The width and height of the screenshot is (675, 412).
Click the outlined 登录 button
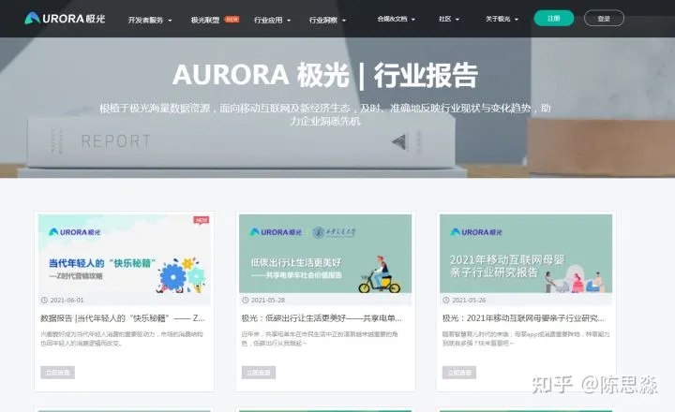[x=604, y=18]
